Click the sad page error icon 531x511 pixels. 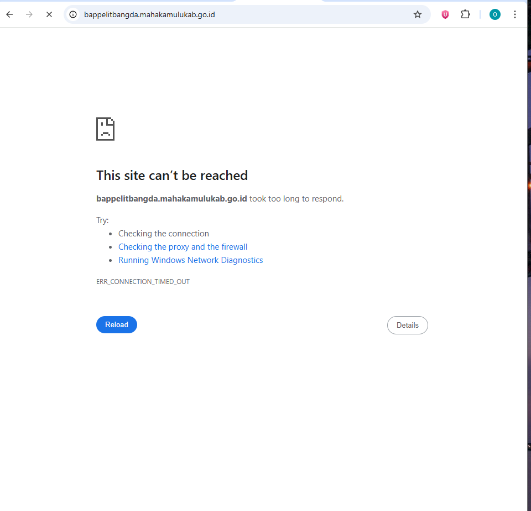click(x=105, y=129)
